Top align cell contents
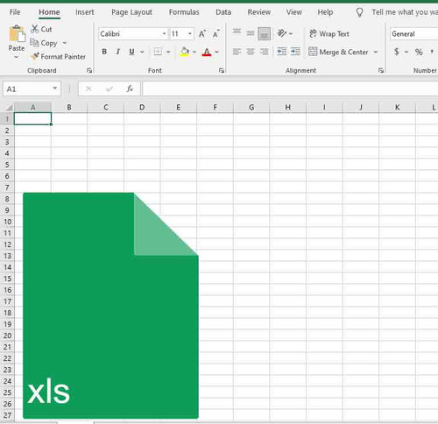The image size is (438, 424). tap(237, 32)
